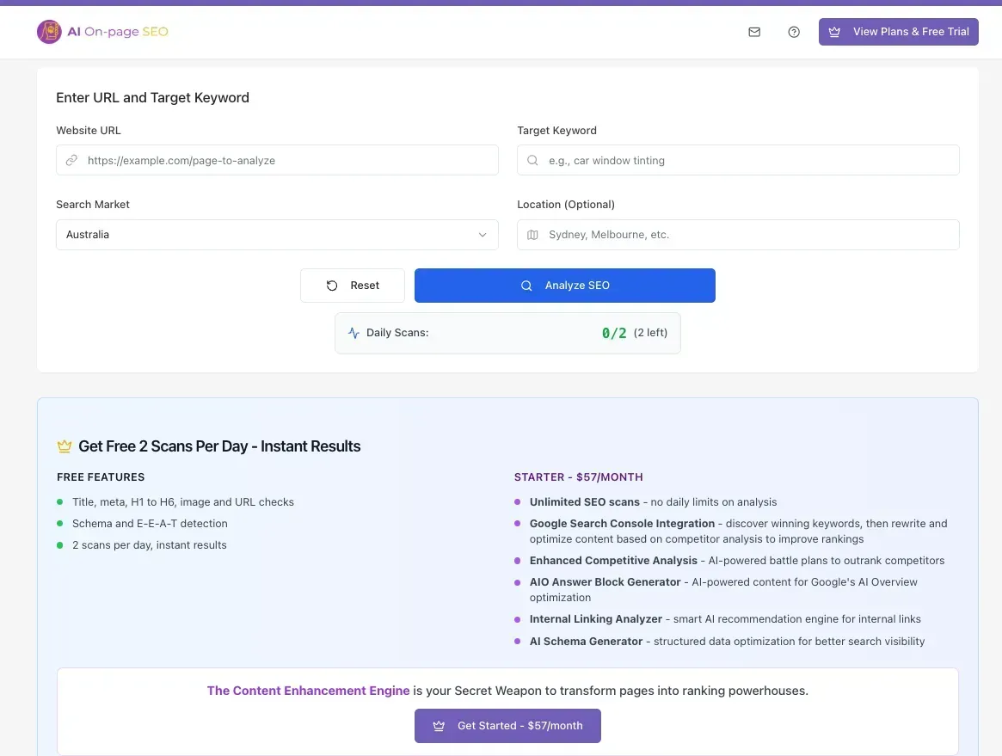The height and width of the screenshot is (756, 1002).
Task: Click the Daily Scans activity pulse icon
Action: point(353,333)
